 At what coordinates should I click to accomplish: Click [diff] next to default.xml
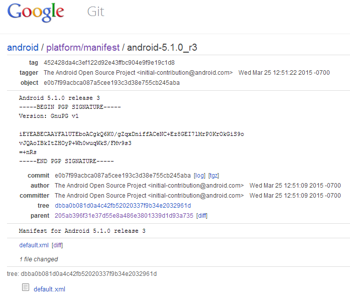click(x=57, y=245)
